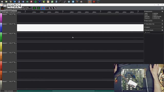This screenshot has height=92, width=164.
Task: Toggle rising edge trigger on Channel 5
Action: (x=12, y=62)
